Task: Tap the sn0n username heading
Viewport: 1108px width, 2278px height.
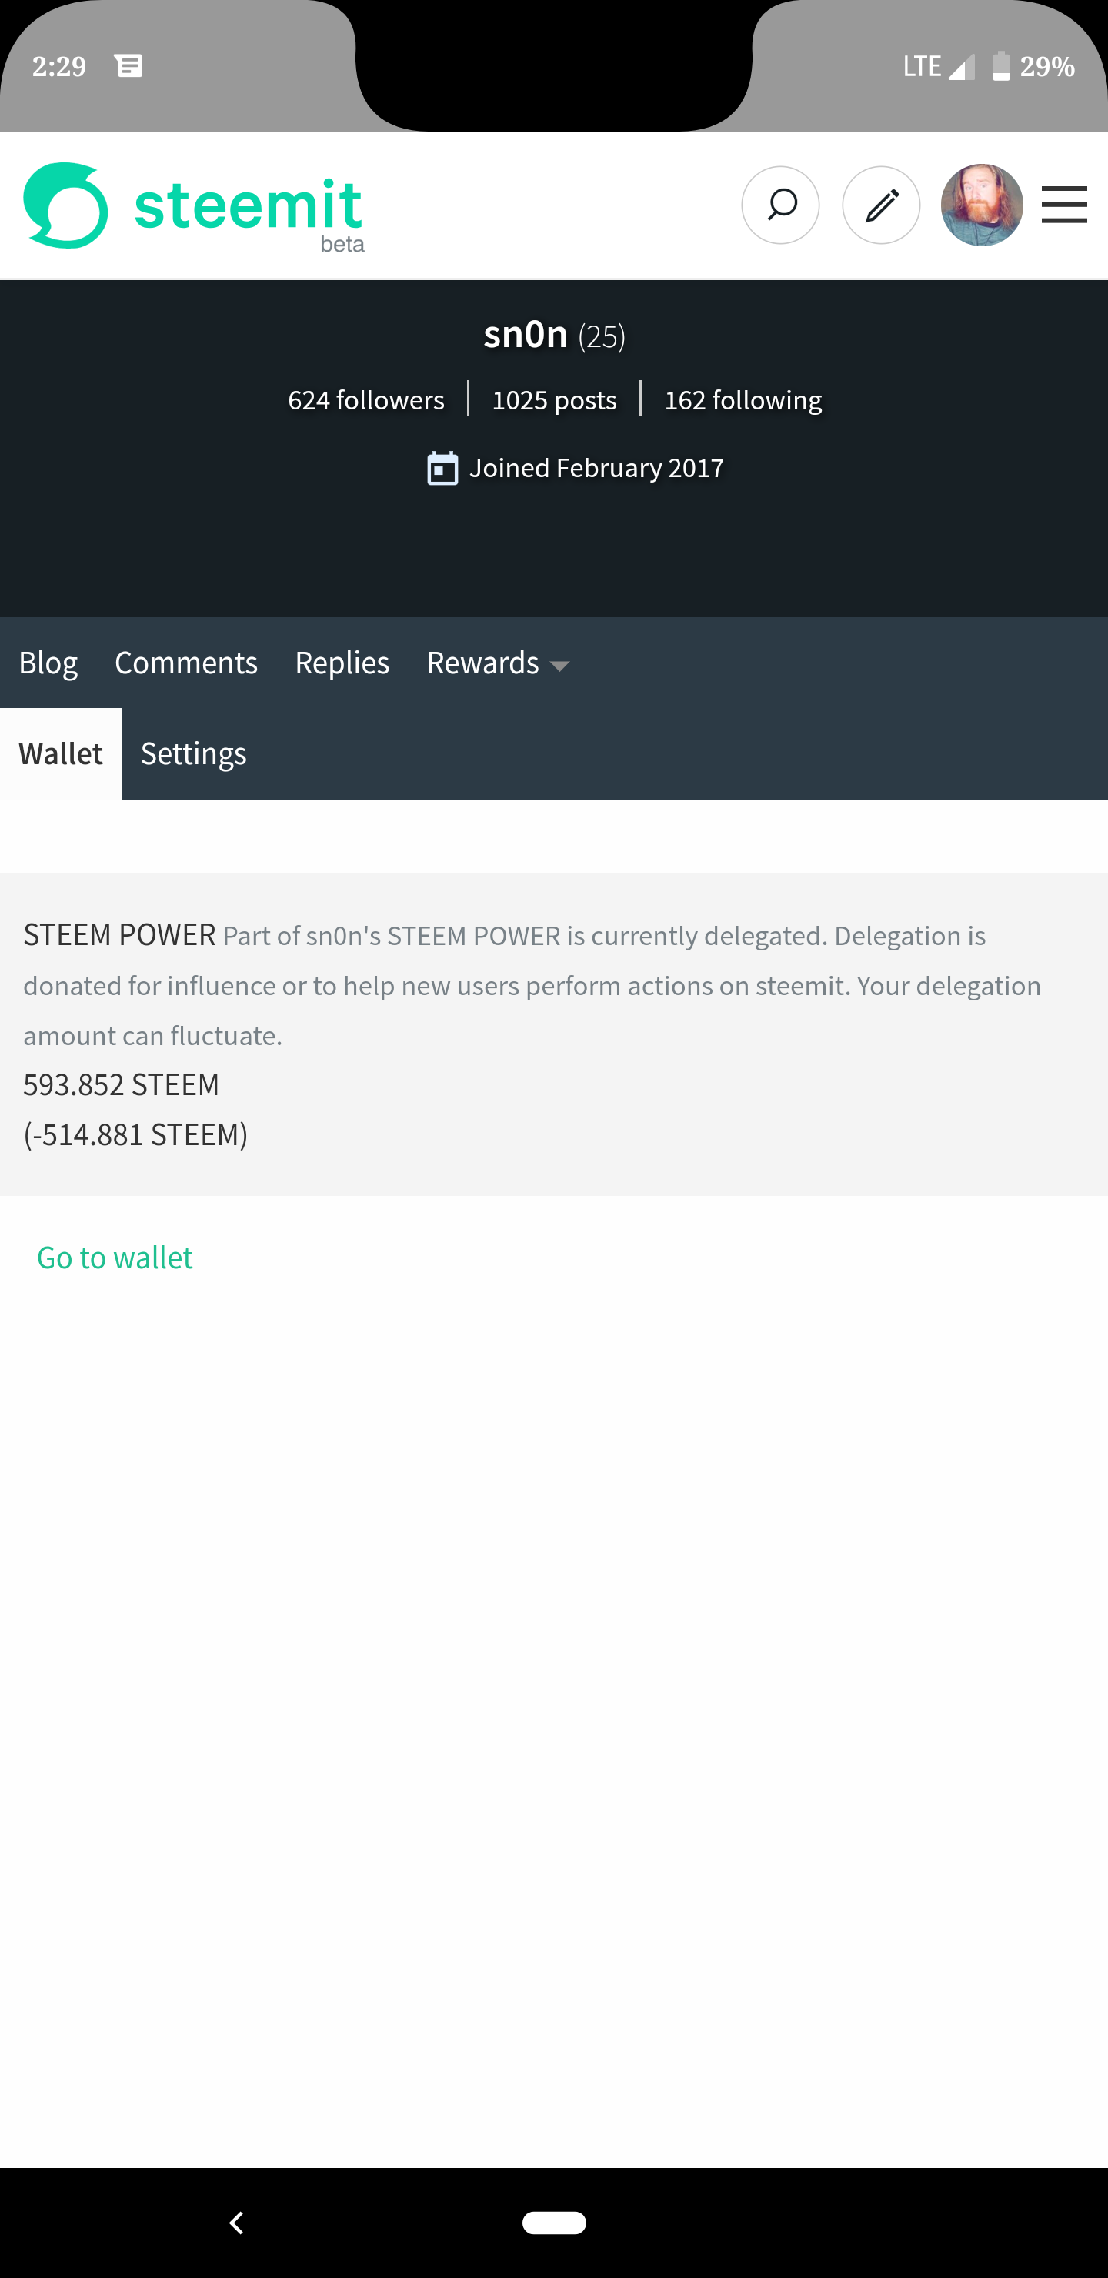Action: pos(526,334)
